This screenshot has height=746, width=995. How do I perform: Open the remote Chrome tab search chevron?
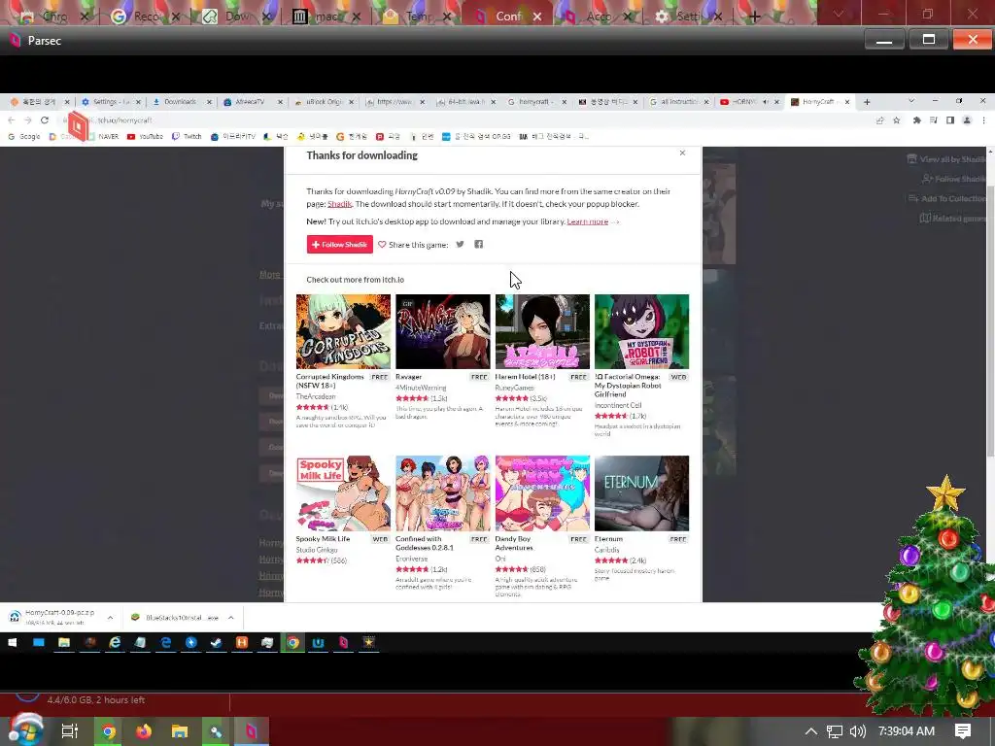coord(911,101)
